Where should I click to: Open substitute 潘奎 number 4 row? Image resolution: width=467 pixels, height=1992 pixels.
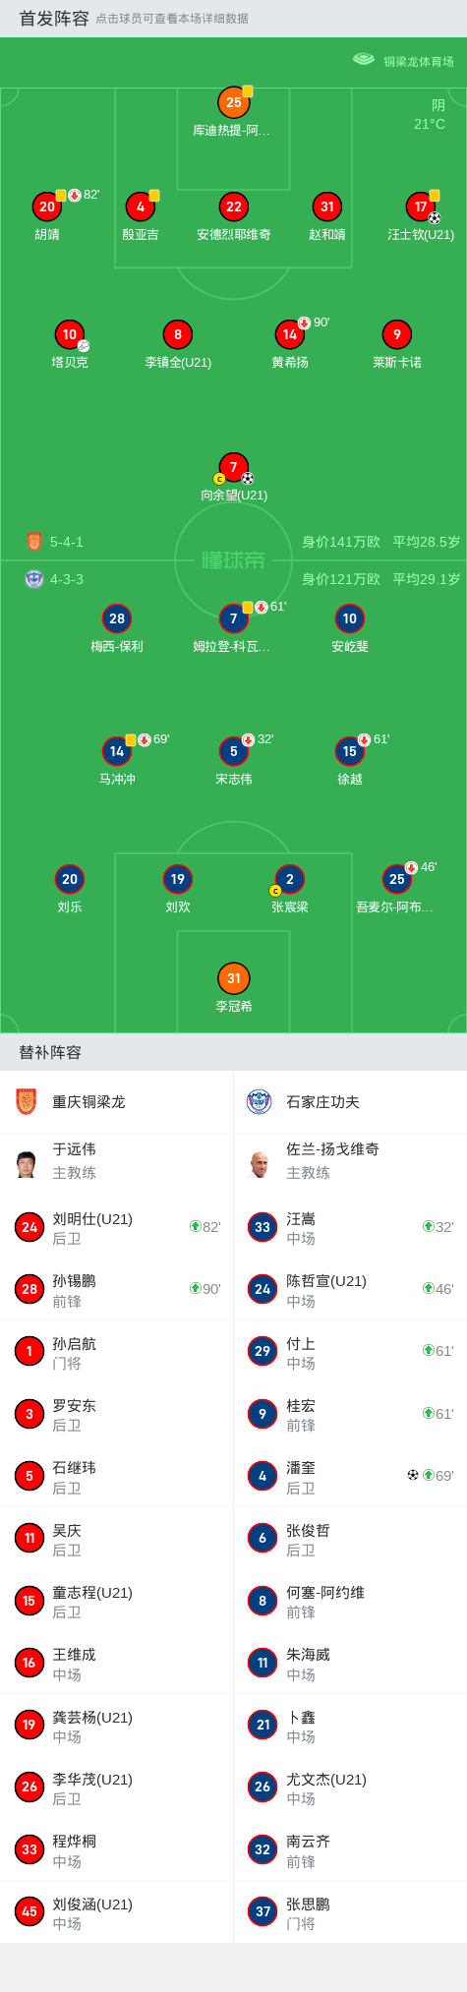point(350,1476)
